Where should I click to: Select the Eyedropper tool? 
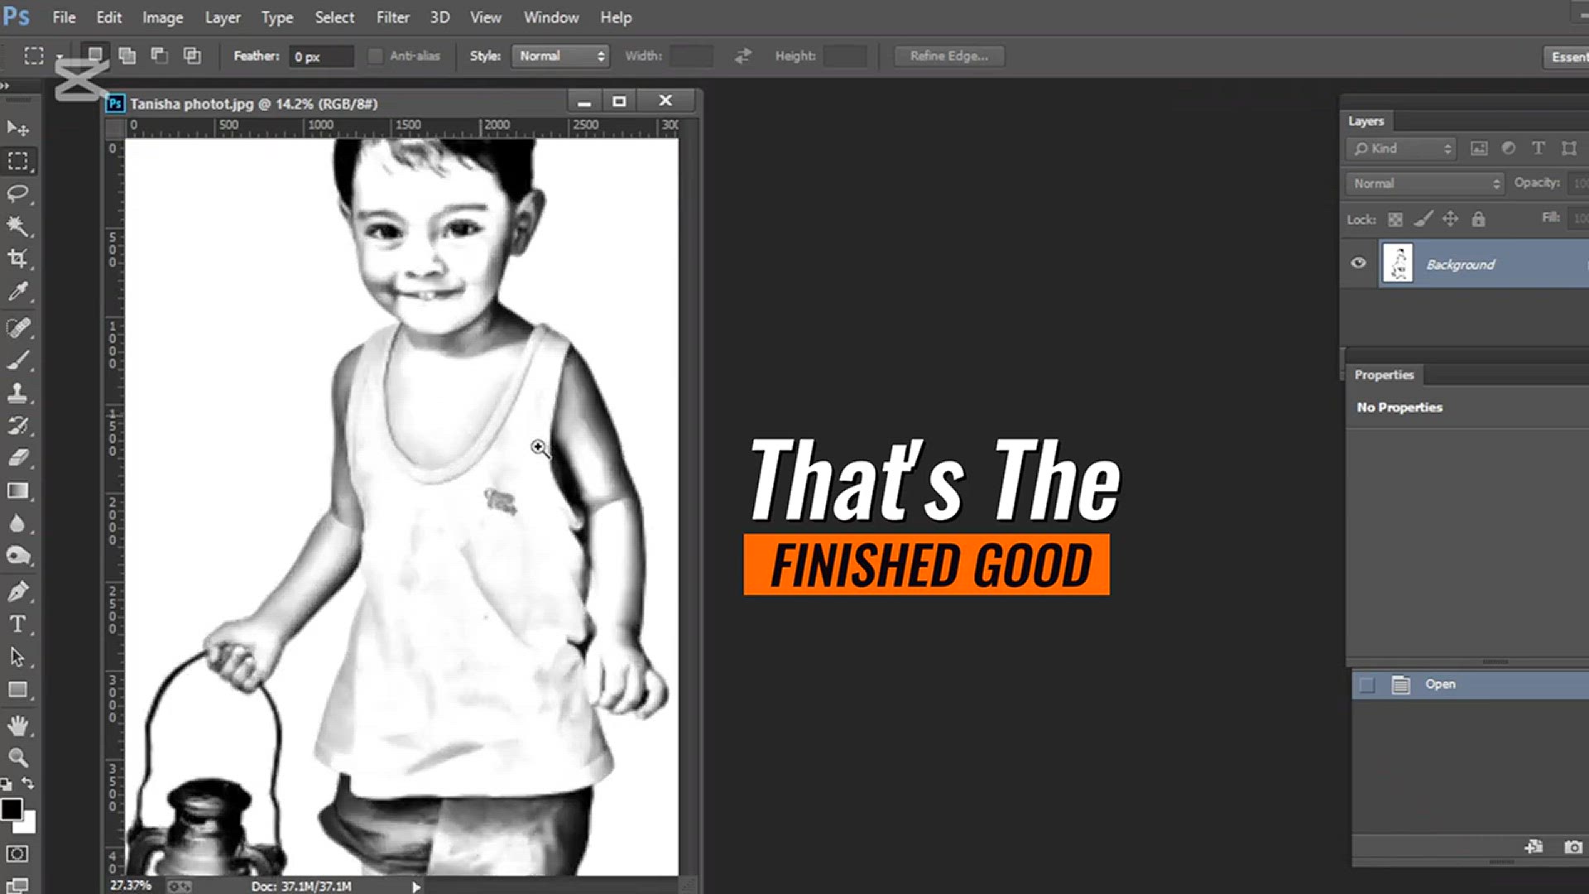point(17,291)
